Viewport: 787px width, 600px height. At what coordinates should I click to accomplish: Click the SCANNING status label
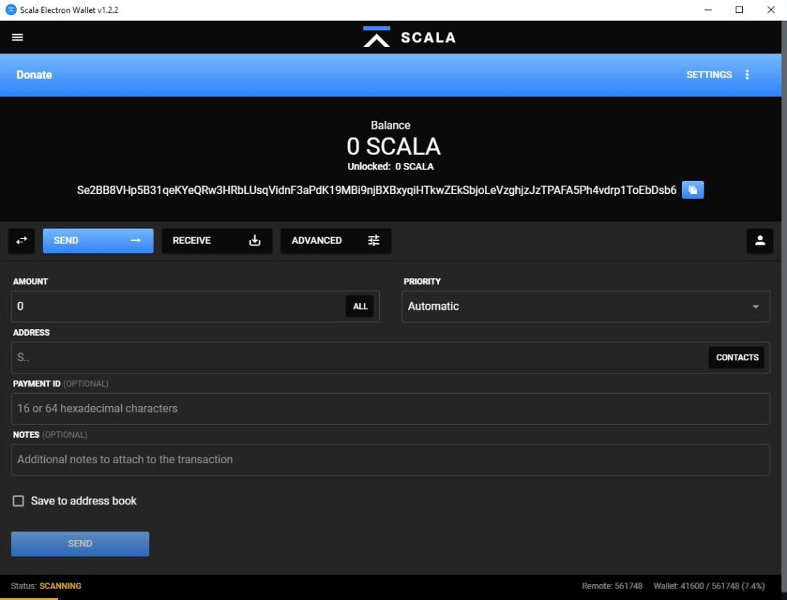tap(60, 586)
